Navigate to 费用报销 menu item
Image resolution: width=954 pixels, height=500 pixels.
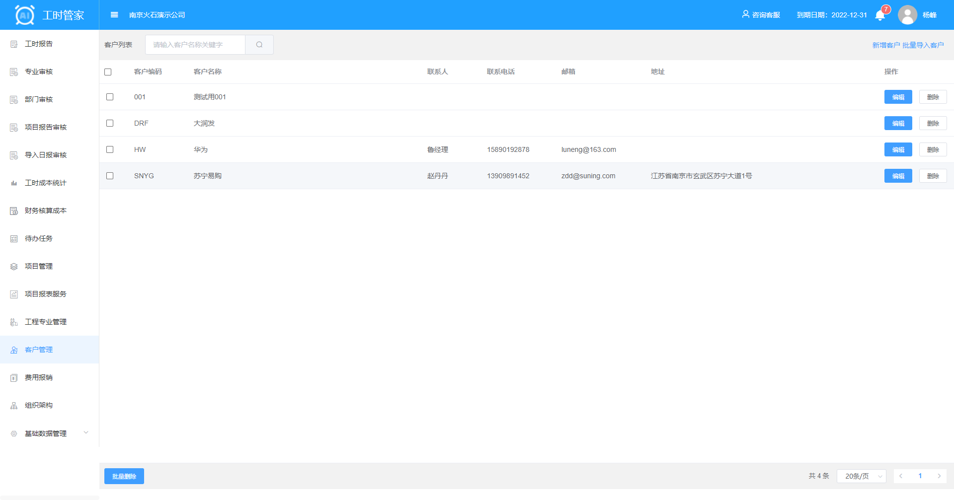click(x=39, y=378)
